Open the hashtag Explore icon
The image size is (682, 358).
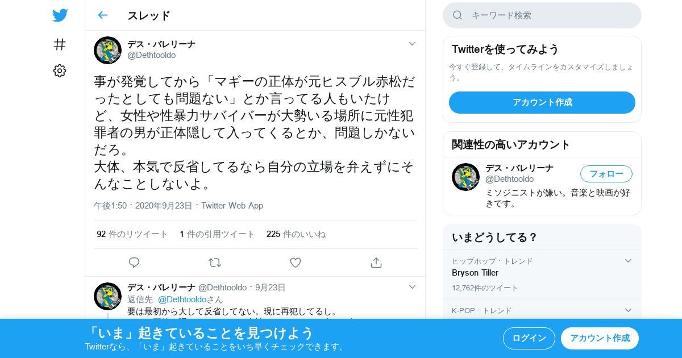click(60, 44)
